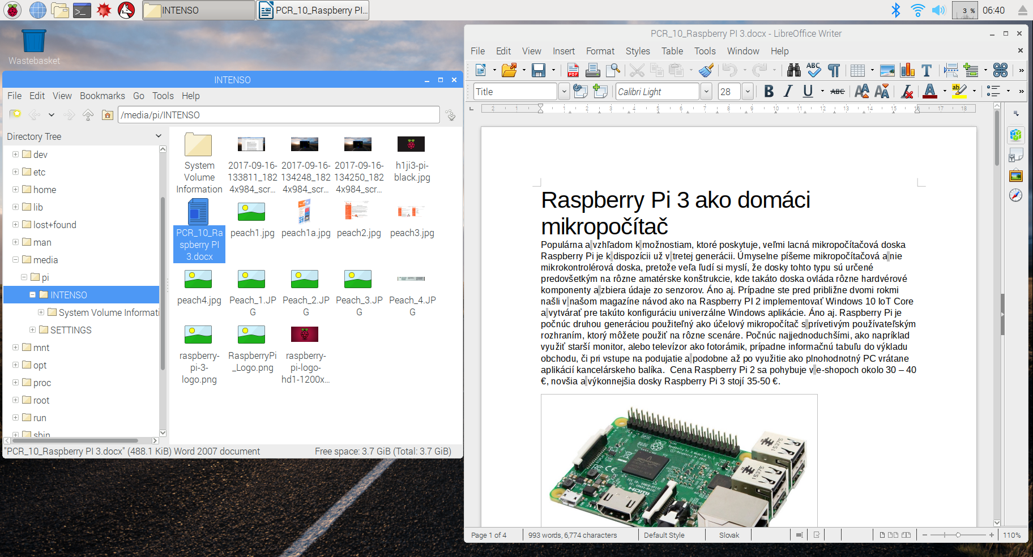Screen dimensions: 1033x557
Task: Toggle Bold formatting
Action: (x=769, y=91)
